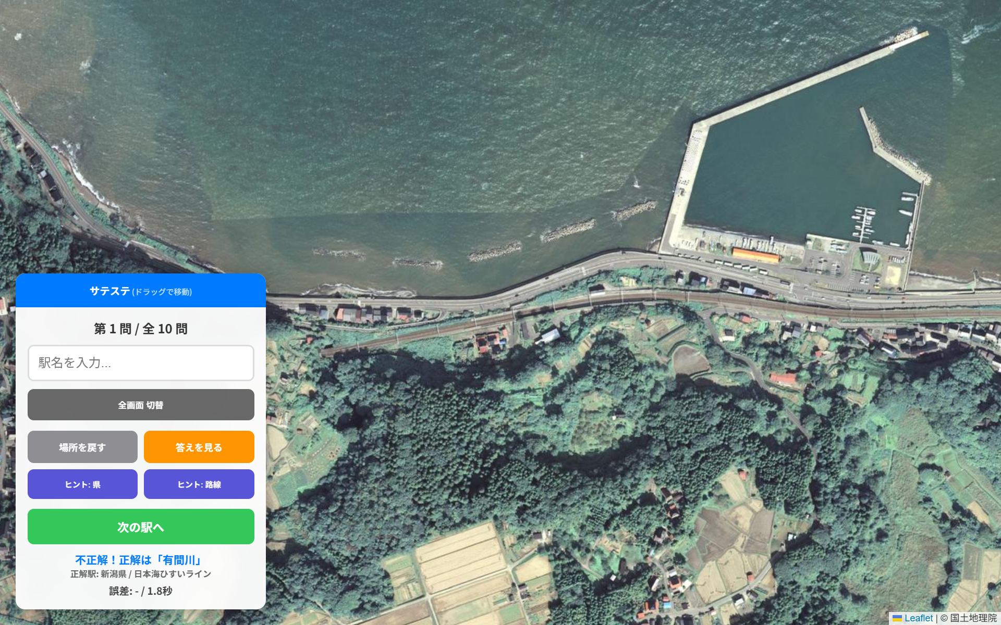The height and width of the screenshot is (625, 1001).
Task: Click the orange-roofed harbor building on map
Action: click(756, 255)
